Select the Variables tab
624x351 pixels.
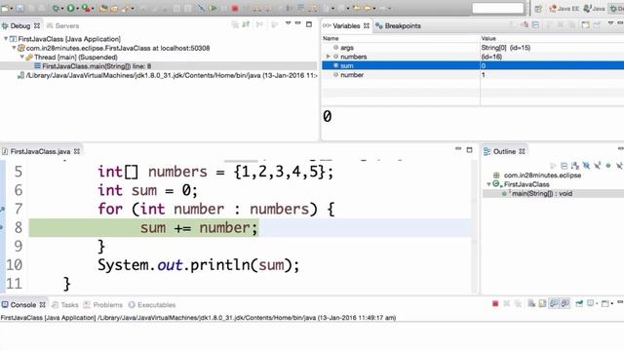pyautogui.click(x=346, y=26)
